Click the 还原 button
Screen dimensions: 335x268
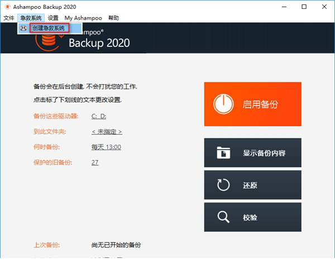coord(253,185)
